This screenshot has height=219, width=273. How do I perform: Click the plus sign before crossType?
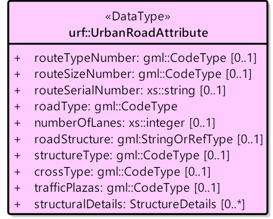click(x=17, y=172)
